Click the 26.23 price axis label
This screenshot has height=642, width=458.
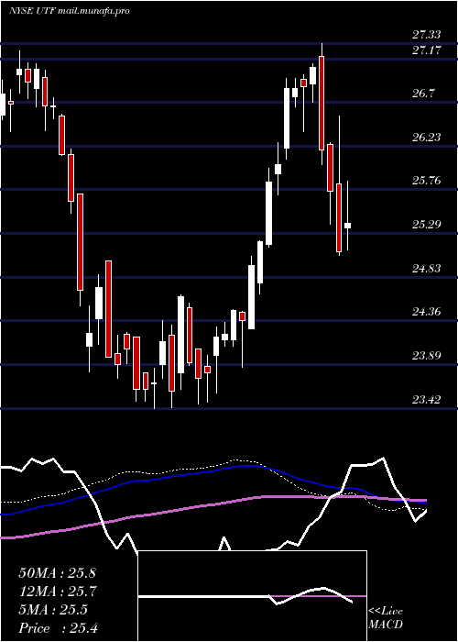(427, 138)
